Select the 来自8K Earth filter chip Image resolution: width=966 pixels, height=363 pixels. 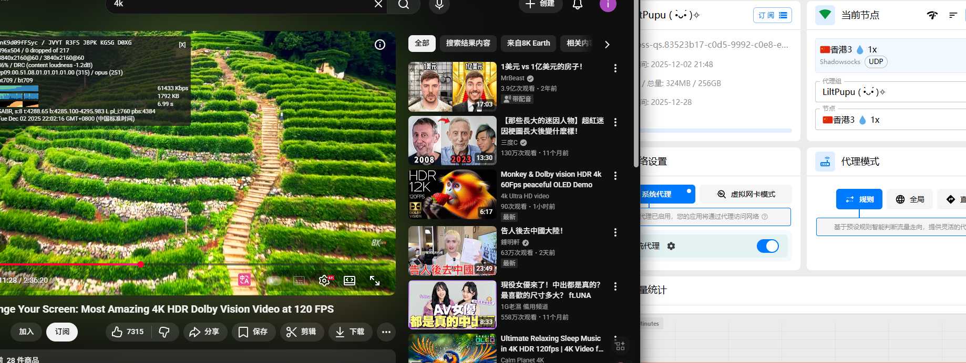(x=528, y=44)
